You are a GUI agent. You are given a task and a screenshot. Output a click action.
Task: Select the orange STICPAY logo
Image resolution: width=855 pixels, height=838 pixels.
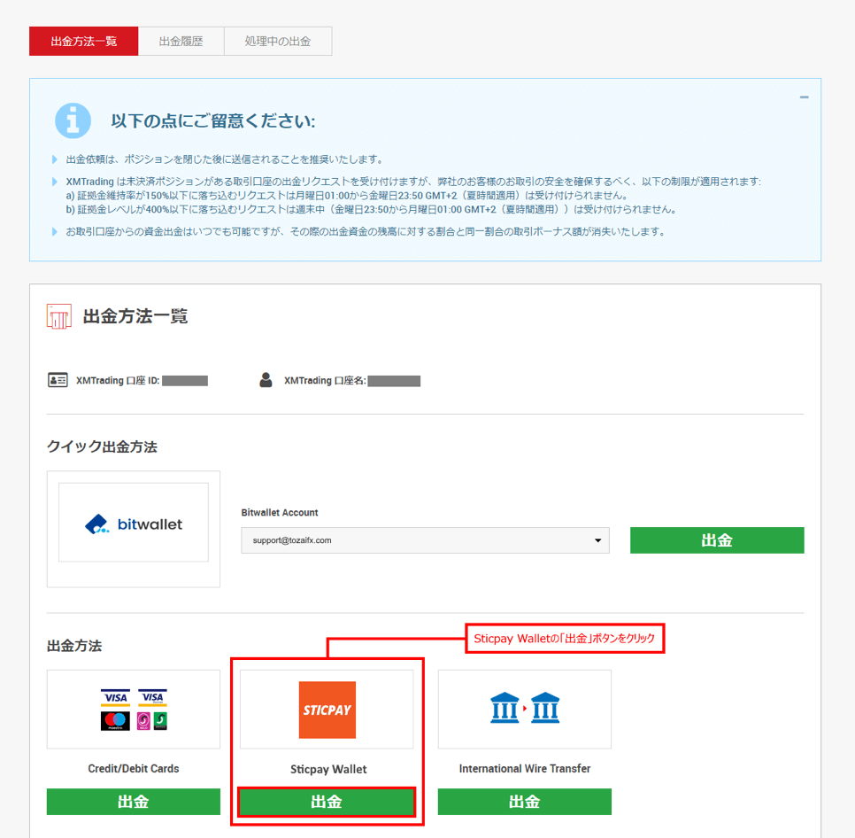click(327, 710)
